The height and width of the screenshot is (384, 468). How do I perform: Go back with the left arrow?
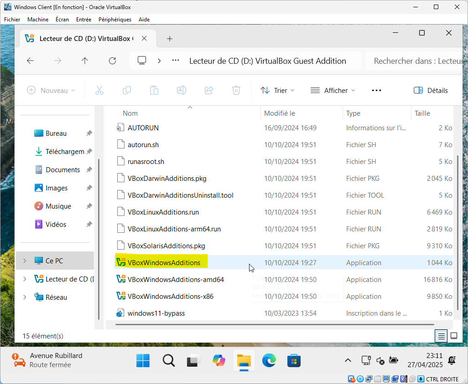(x=30, y=61)
